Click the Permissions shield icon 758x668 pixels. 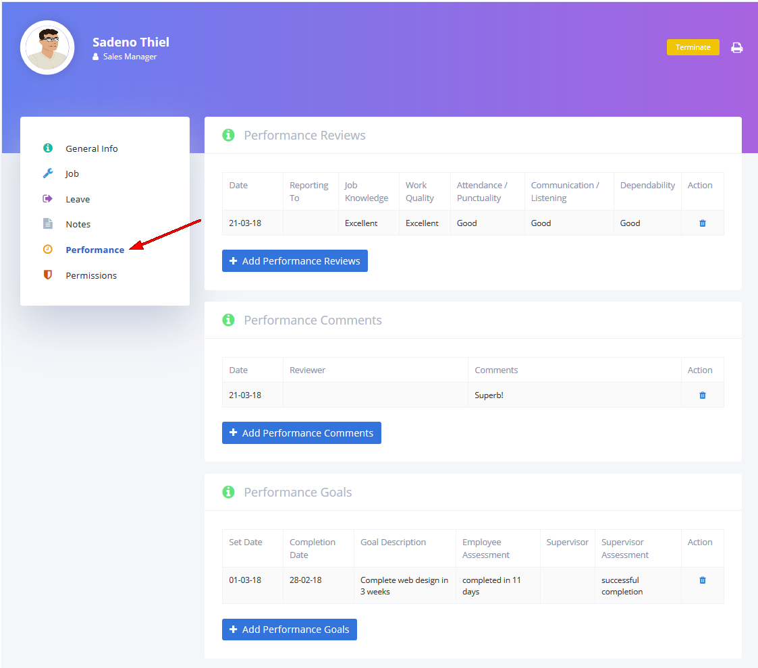point(48,275)
